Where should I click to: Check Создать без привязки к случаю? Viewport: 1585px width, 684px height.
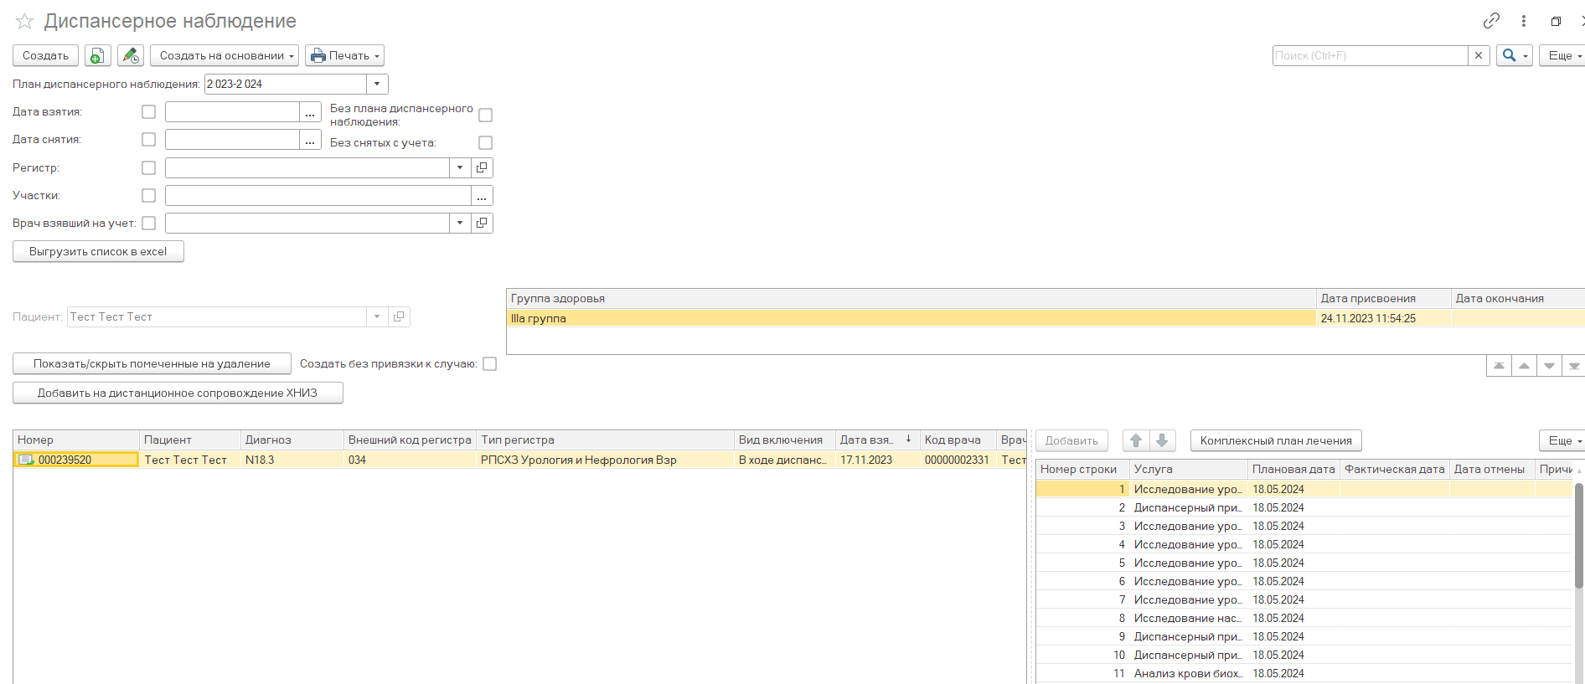[x=490, y=364]
